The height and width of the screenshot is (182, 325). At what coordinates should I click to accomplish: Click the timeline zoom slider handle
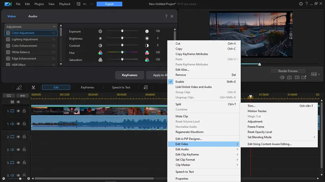pos(20,178)
